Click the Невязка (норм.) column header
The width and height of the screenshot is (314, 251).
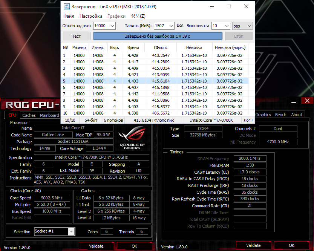pyautogui.click(x=230, y=47)
